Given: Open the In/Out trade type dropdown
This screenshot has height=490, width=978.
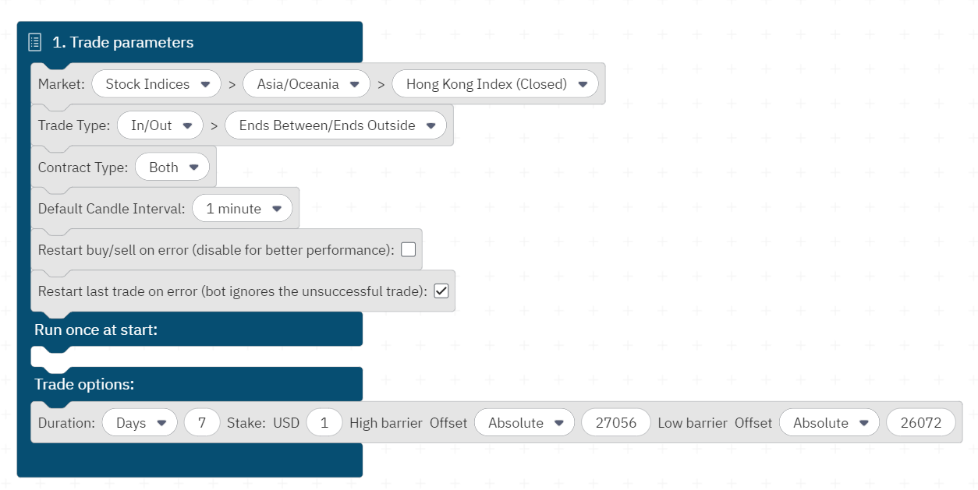Looking at the screenshot, I should [x=160, y=125].
